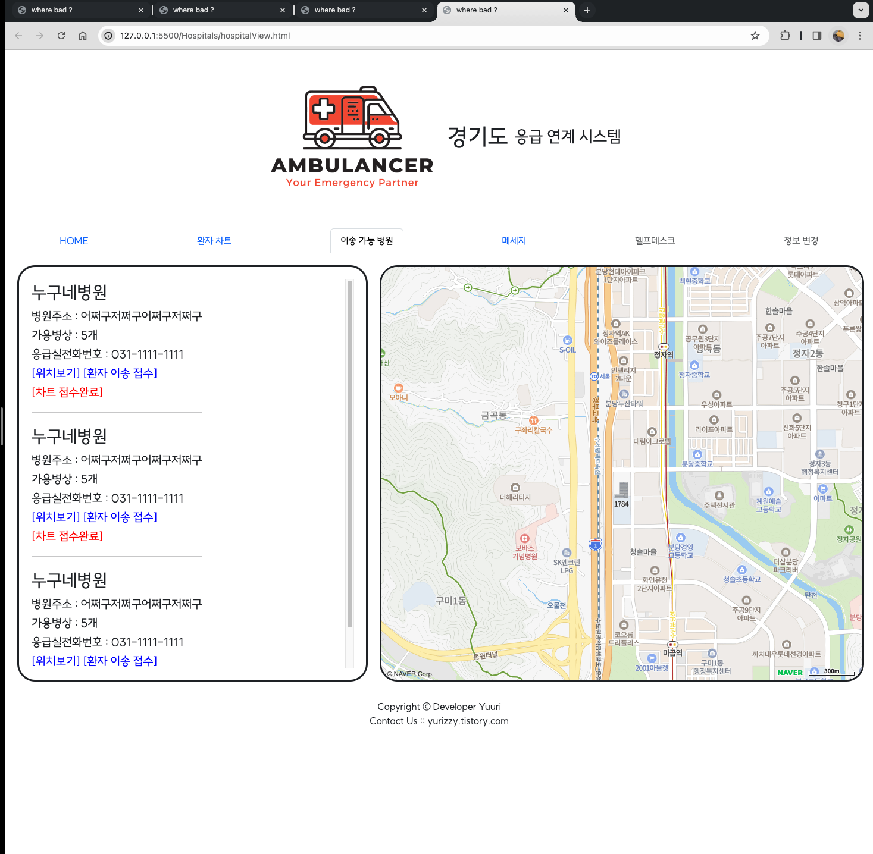Click the 주택전시관 map marker
This screenshot has width=873, height=854.
pos(719,495)
